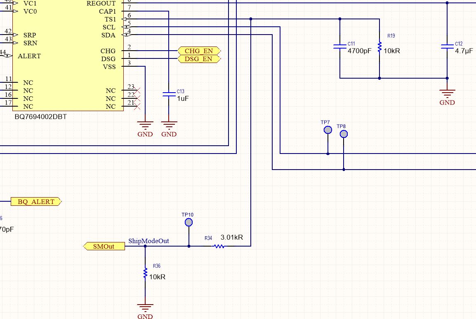Select GND symbol connected to VSS pin
476x319 pixels.
(145, 128)
